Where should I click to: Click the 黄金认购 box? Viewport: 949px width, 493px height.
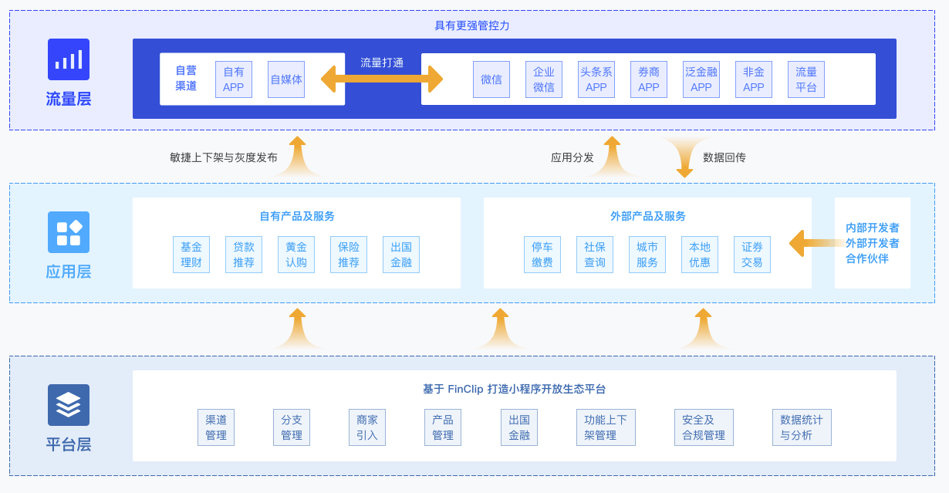pyautogui.click(x=296, y=255)
